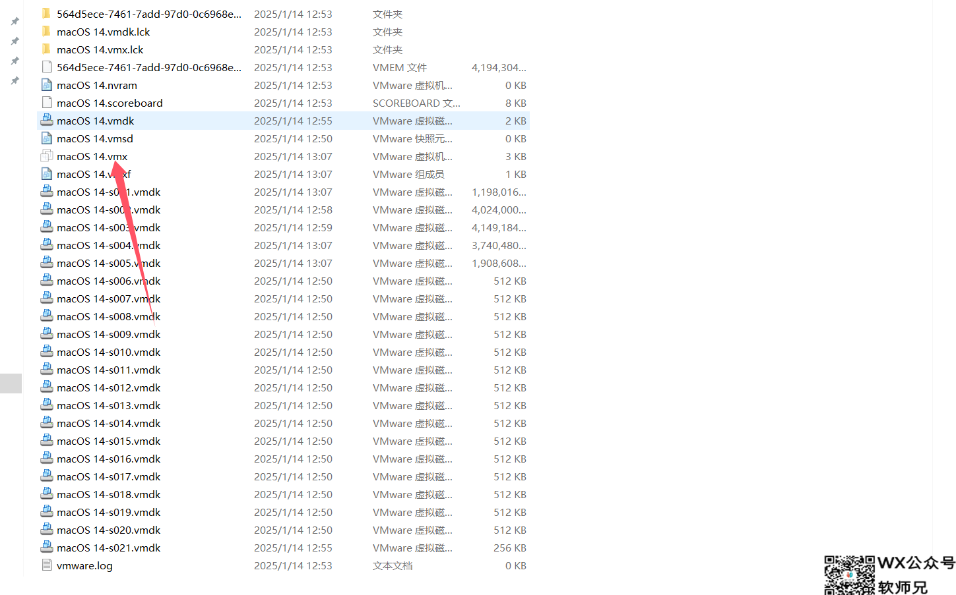Select the file name macOS 14-s012.vmdk
956x595 pixels.
109,387
